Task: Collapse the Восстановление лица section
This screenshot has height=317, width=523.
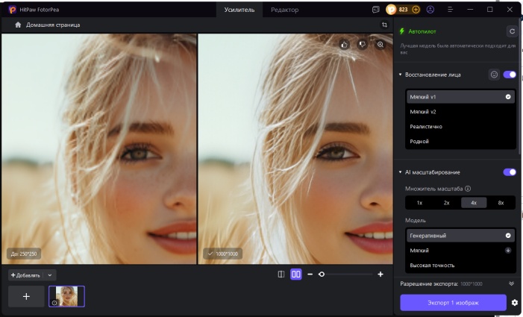Action: [x=401, y=75]
